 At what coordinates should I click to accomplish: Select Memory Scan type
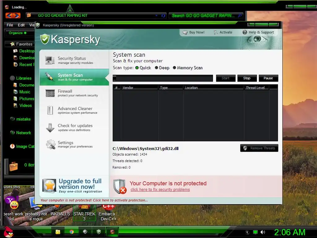[188, 68]
